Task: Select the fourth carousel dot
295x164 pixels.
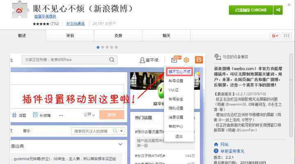Action: point(111,47)
